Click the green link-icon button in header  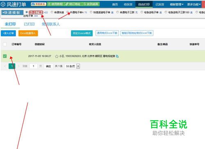pos(73,4)
